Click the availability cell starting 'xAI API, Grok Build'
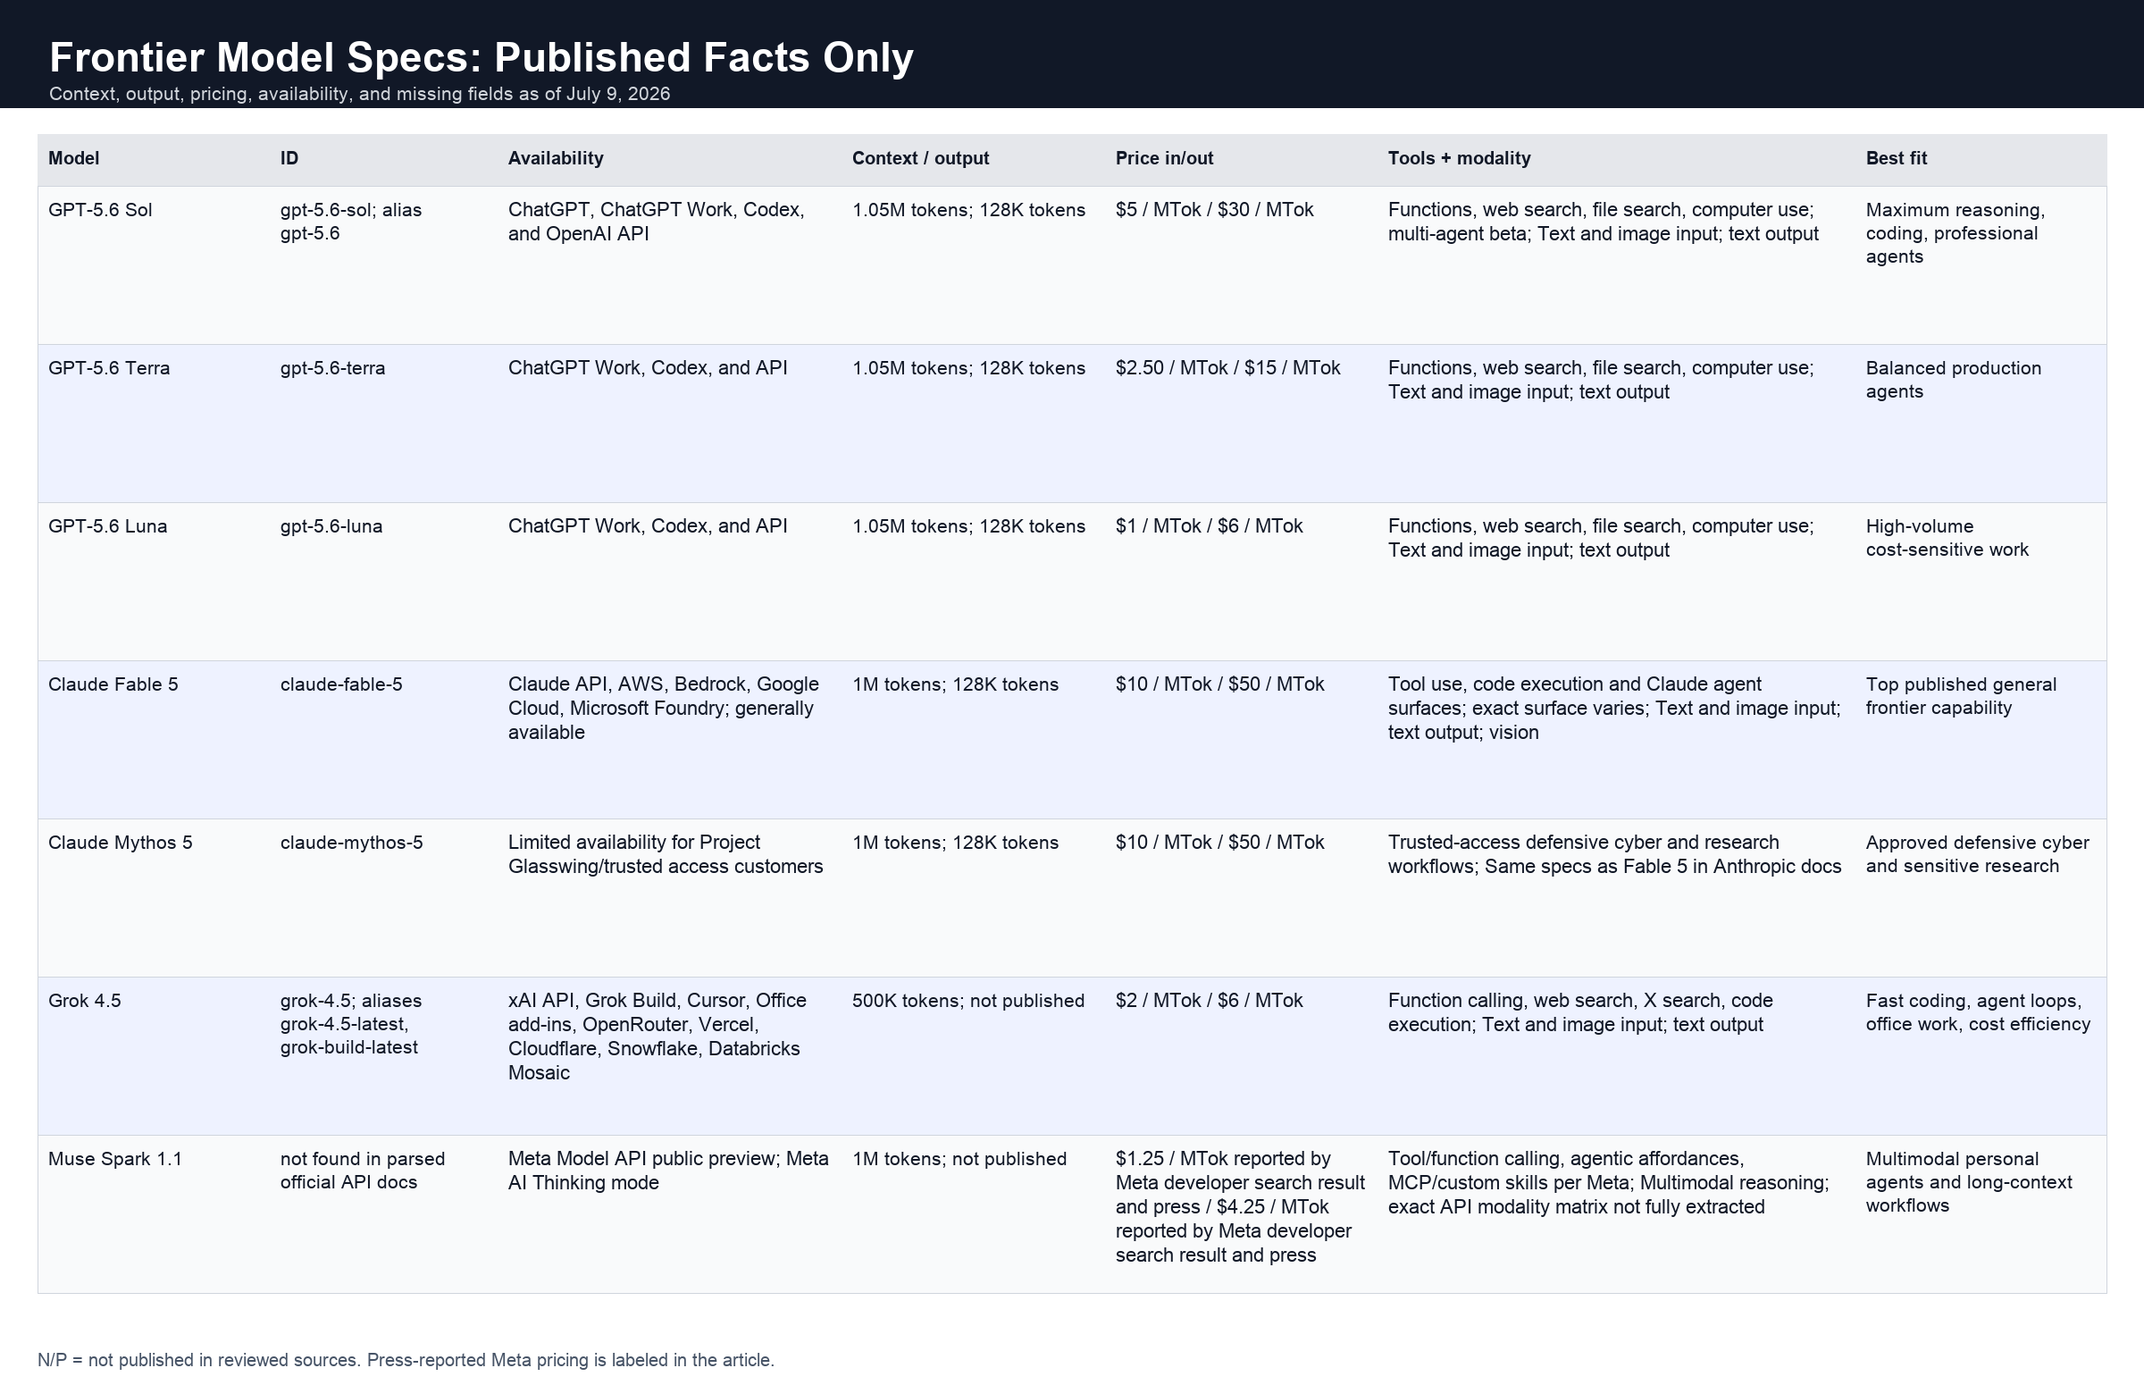The height and width of the screenshot is (1385, 2144). click(x=657, y=1037)
